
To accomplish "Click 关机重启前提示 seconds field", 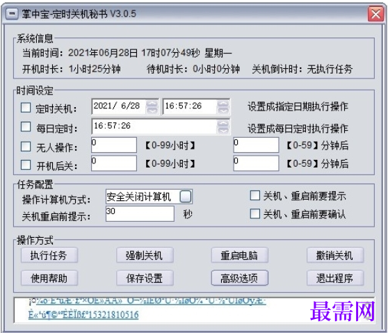I will pos(140,213).
